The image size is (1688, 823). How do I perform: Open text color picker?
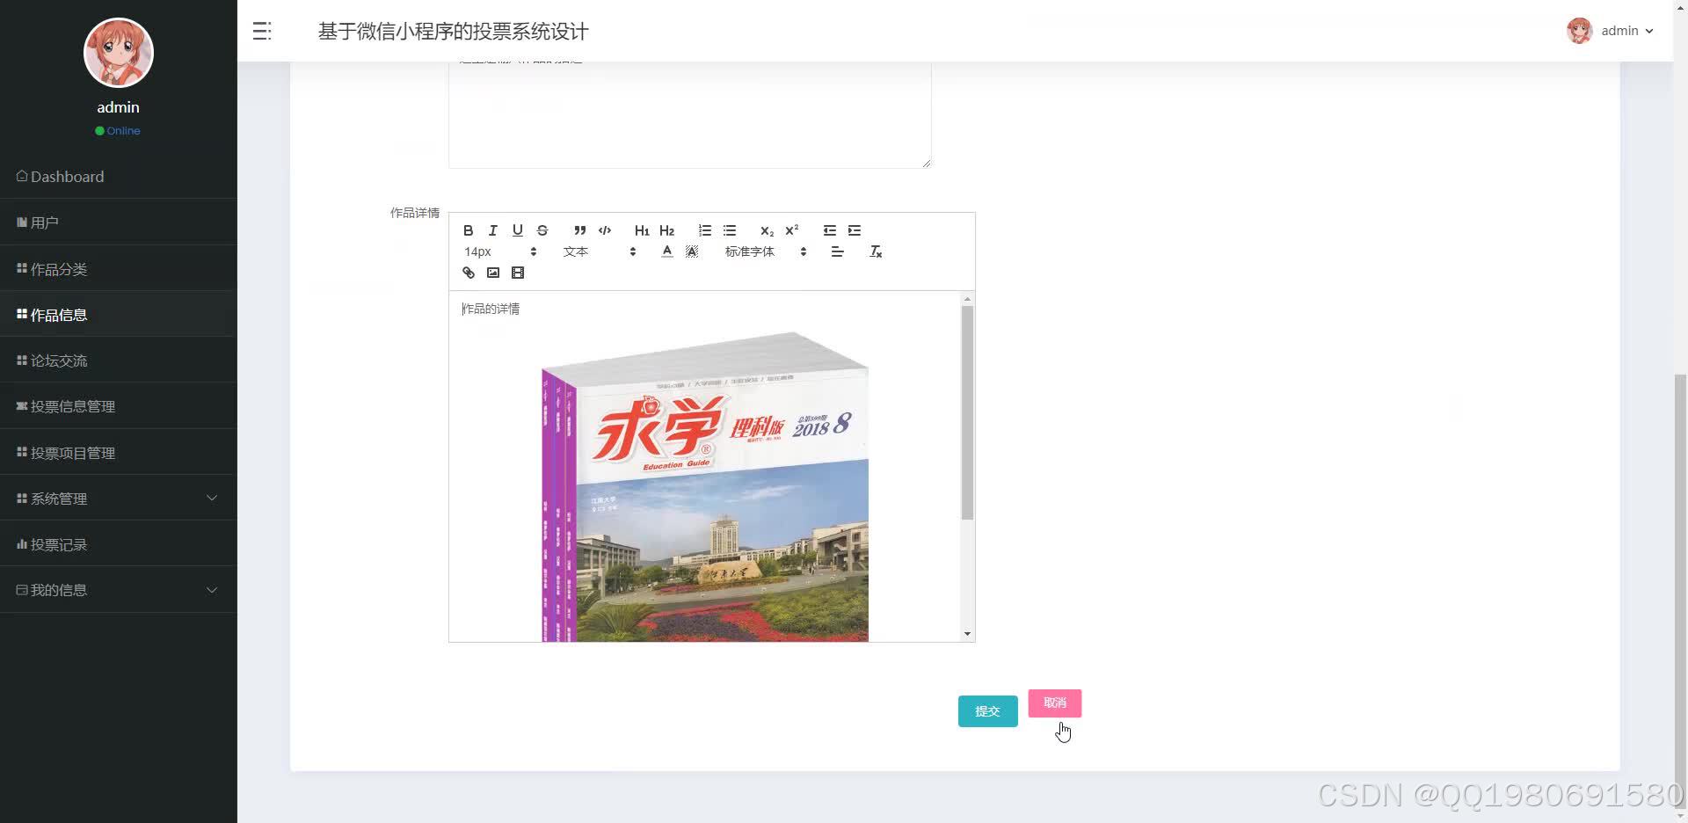pos(667,251)
